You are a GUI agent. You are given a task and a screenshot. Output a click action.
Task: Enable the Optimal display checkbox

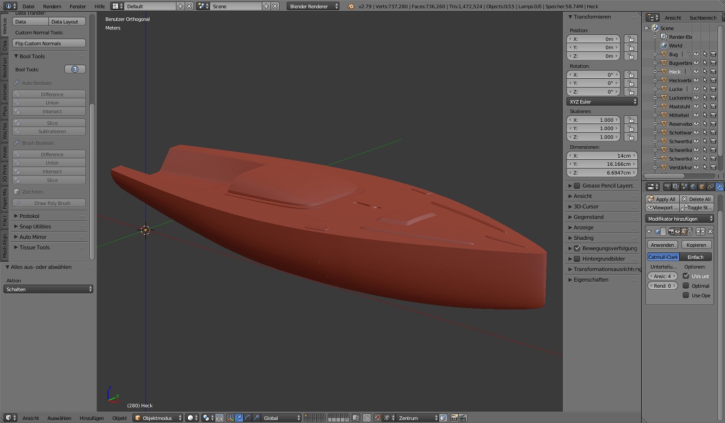[686, 286]
